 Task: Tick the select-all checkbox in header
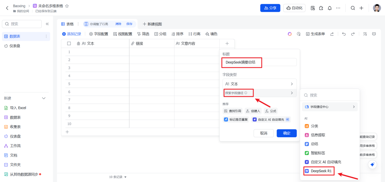pyautogui.click(x=69, y=43)
